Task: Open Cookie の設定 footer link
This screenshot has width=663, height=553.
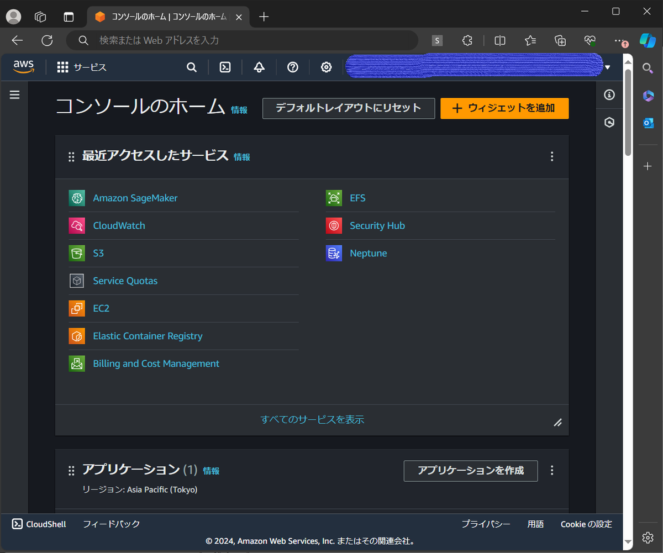Action: click(x=586, y=524)
